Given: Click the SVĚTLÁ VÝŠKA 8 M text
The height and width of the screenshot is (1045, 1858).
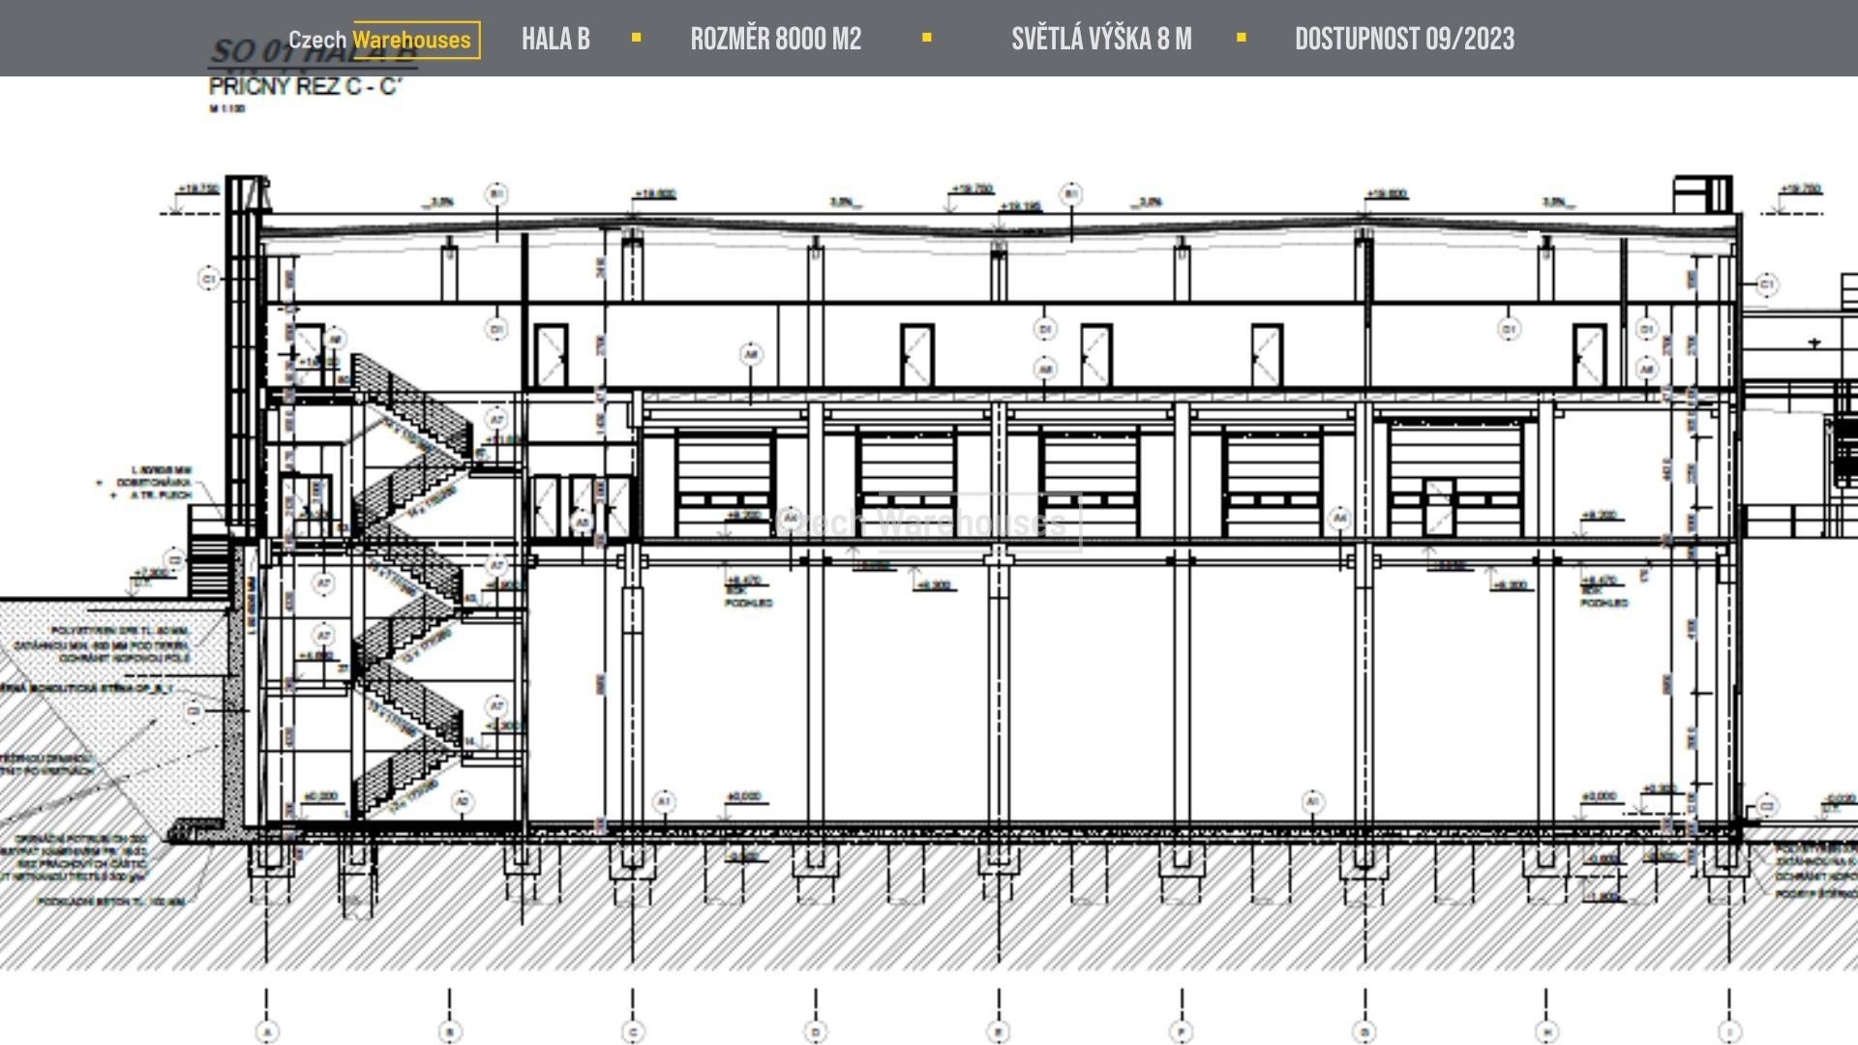Looking at the screenshot, I should coord(1101,39).
